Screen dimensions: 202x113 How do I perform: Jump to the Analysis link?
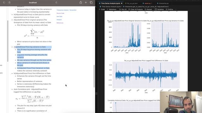pos(59,19)
